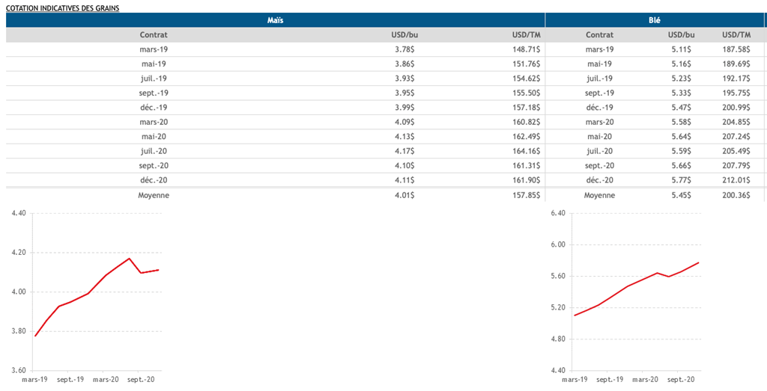The width and height of the screenshot is (767, 391).
Task: Click the Contrat column header under Maïs
Action: (154, 34)
